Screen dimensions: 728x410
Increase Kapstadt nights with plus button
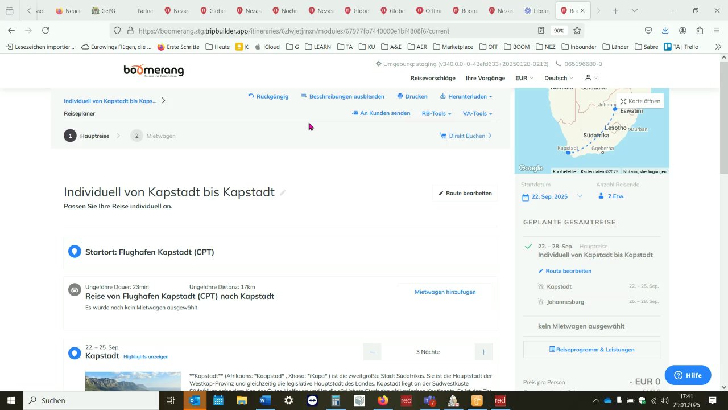(483, 352)
